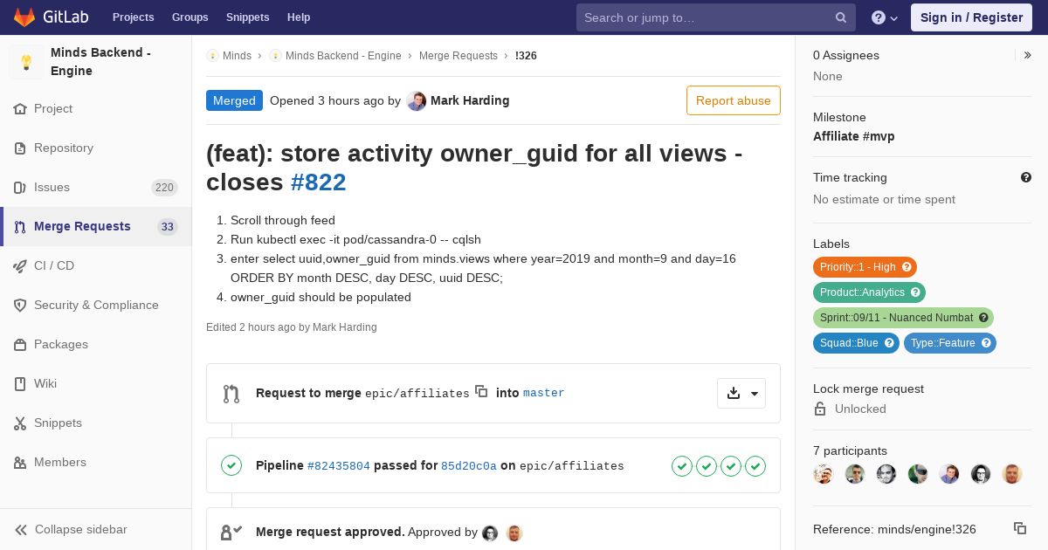Image resolution: width=1048 pixels, height=550 pixels.
Task: Click the Security & Compliance shield icon
Action: pos(20,306)
